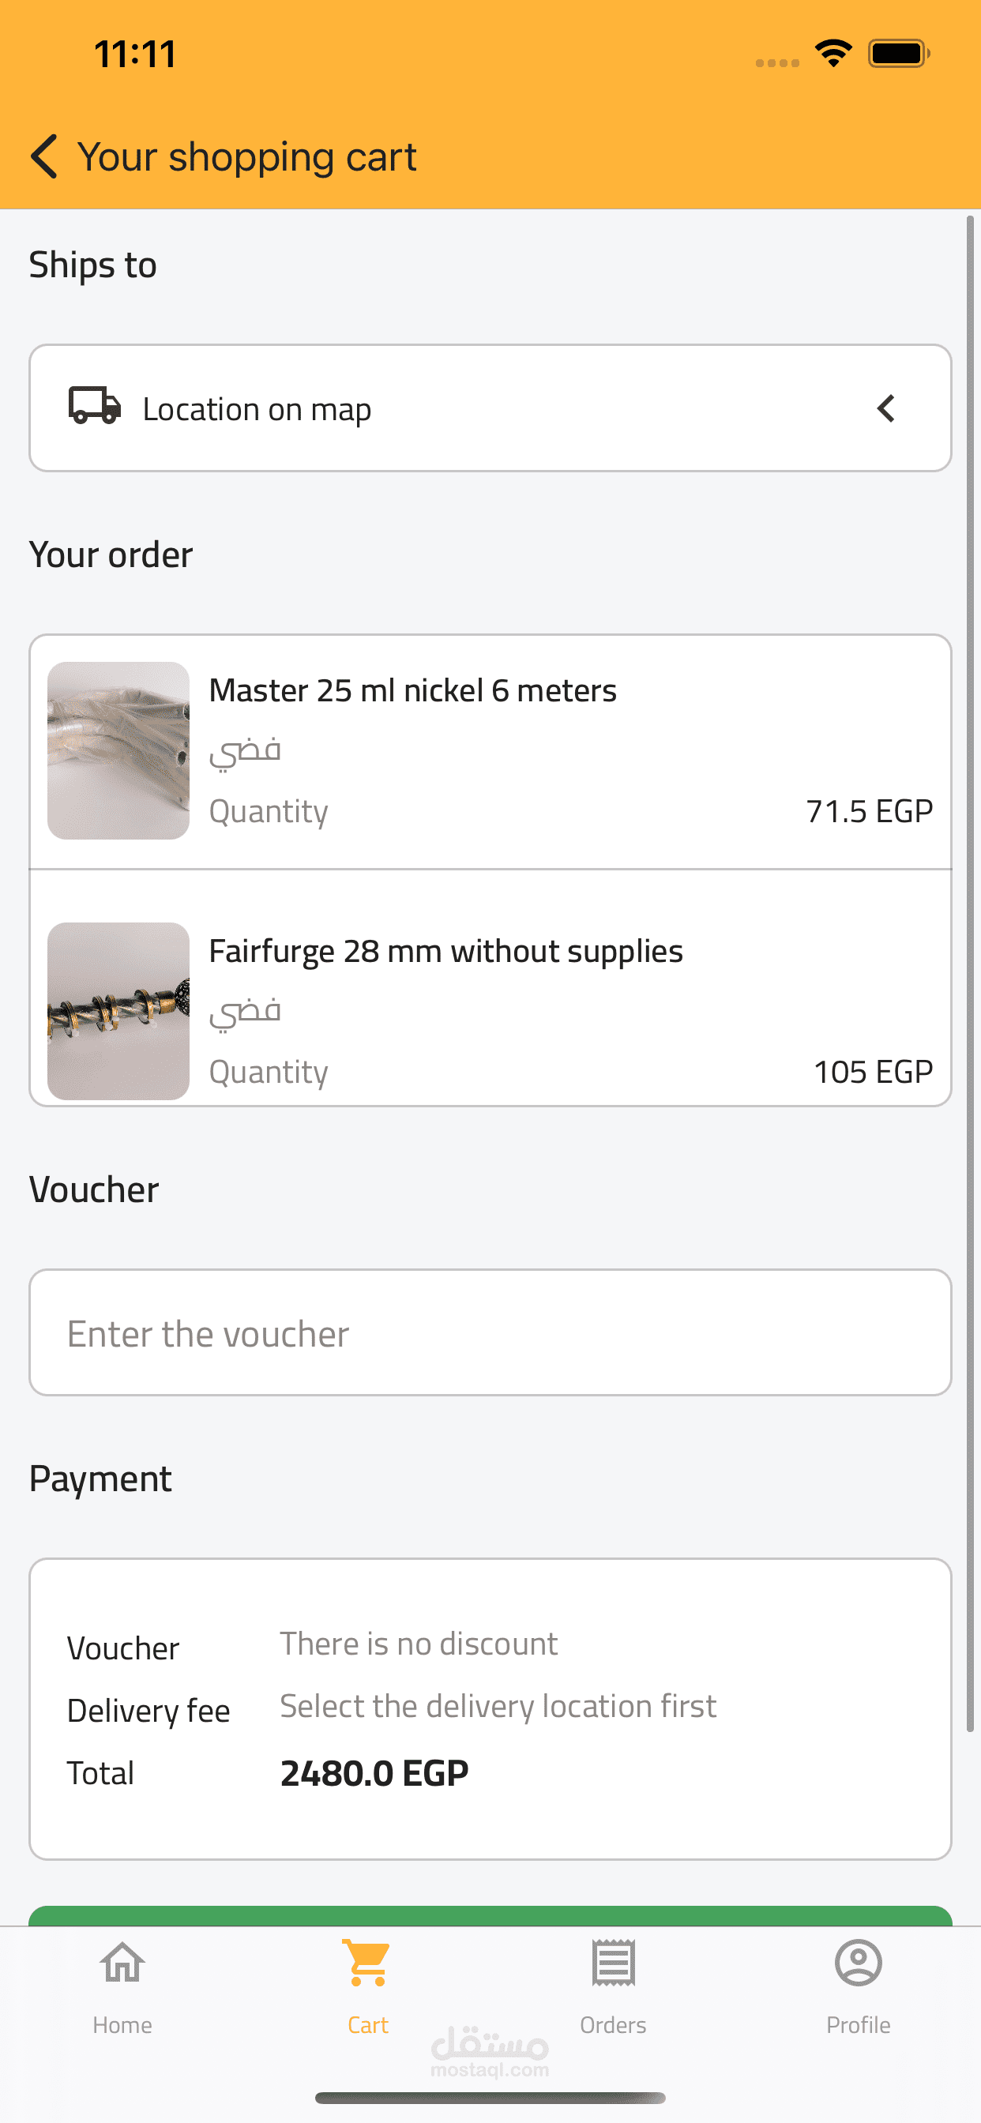The image size is (981, 2123).
Task: Select the Cart icon in navigation
Action: tap(367, 1963)
